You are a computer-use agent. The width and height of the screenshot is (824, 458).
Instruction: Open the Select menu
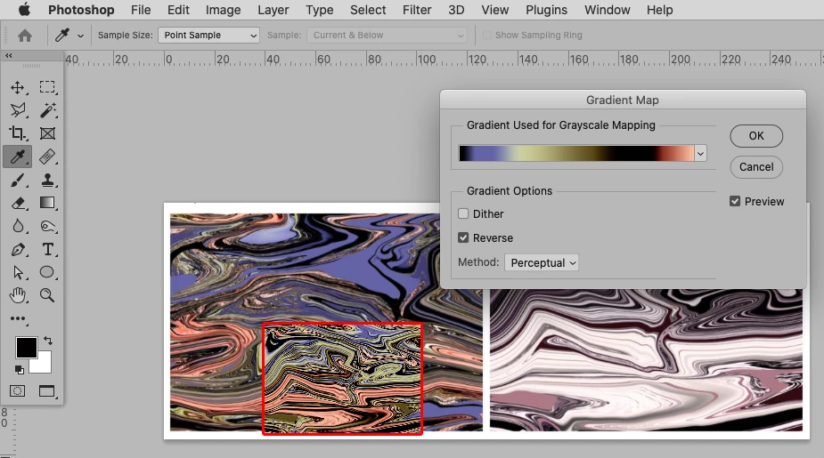[x=368, y=10]
